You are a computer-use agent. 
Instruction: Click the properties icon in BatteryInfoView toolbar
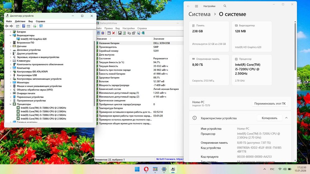pyautogui.click(x=134, y=33)
